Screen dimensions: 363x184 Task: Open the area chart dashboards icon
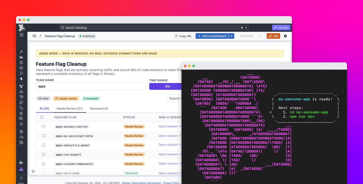(21, 57)
